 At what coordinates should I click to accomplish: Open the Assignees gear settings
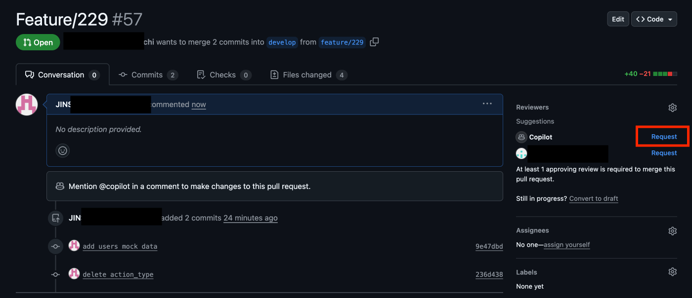tap(672, 231)
